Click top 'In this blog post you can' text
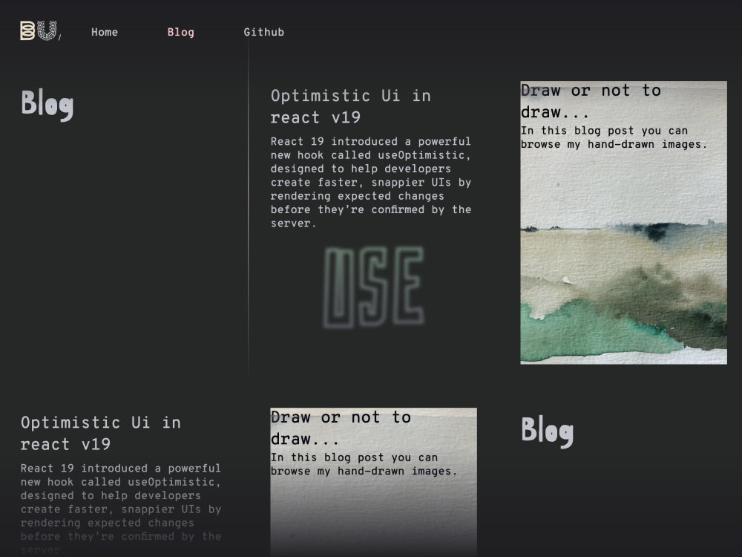742x557 pixels. tap(614, 137)
